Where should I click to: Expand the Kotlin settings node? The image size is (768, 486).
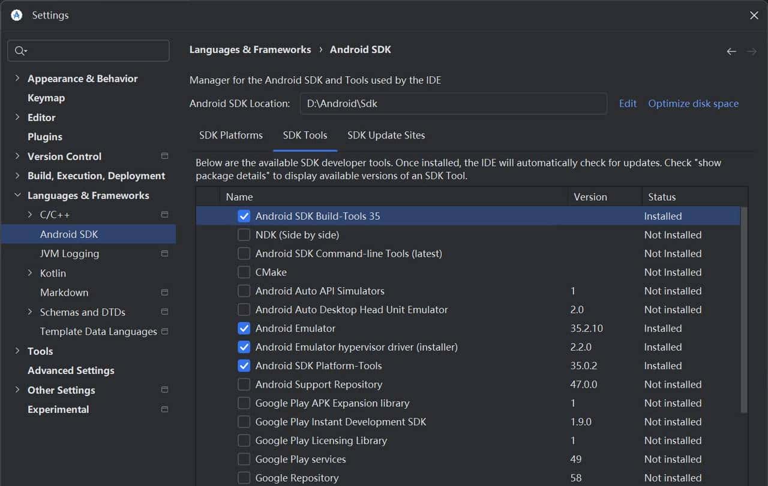click(x=30, y=273)
